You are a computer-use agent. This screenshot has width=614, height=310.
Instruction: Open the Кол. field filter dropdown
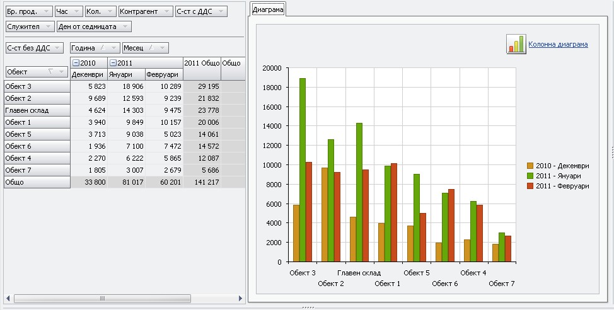[x=110, y=12]
